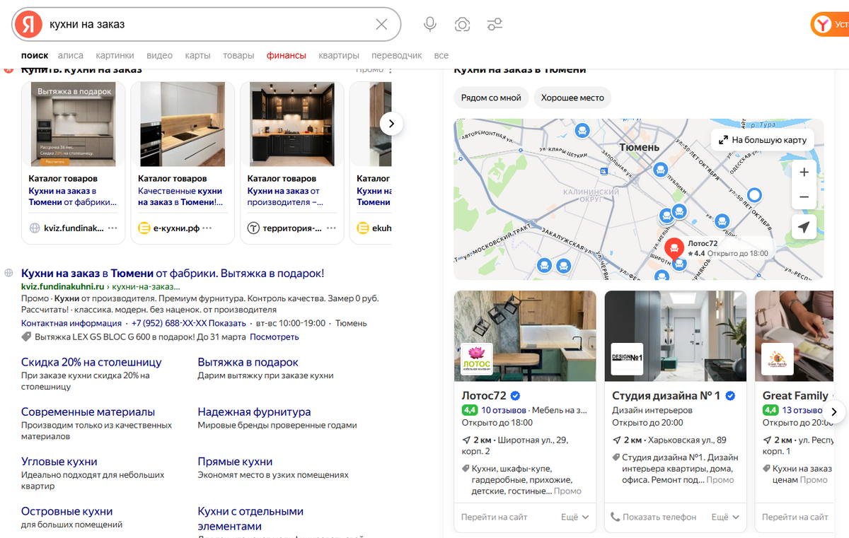Click the Design №1 logo badge

[627, 359]
